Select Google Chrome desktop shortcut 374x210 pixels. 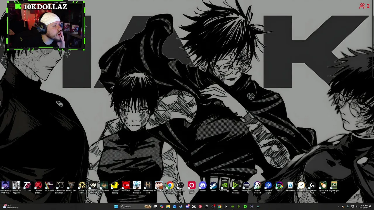coord(170,188)
